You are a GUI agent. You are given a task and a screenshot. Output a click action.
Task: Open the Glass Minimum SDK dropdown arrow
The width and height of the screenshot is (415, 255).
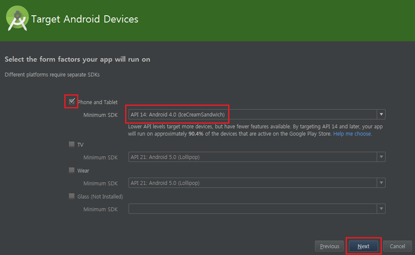[381, 208]
